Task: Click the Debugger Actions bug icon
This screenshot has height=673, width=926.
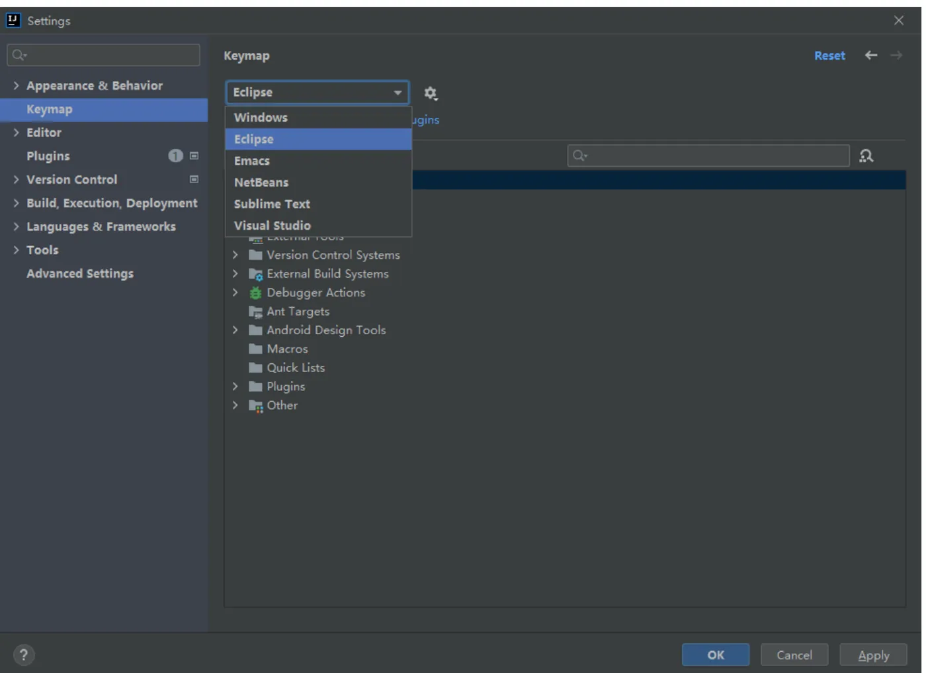Action: click(x=255, y=292)
